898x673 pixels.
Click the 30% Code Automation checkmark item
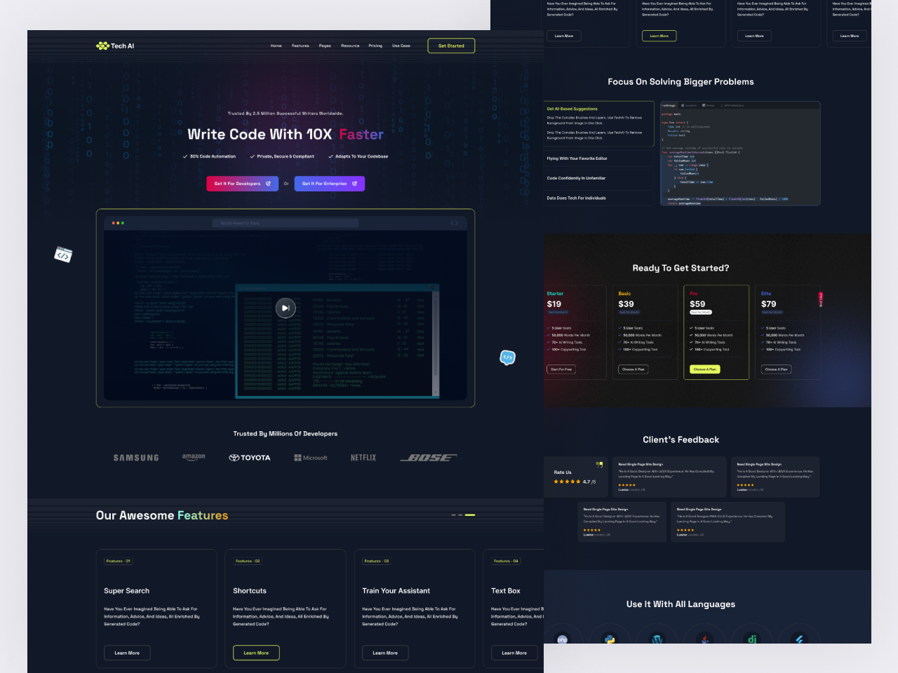[209, 156]
